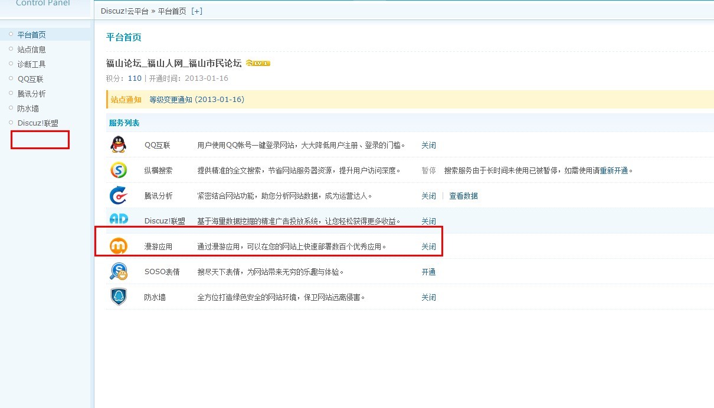714x408 pixels.
Task: Select 诊断工具 in the sidebar
Action: click(31, 64)
